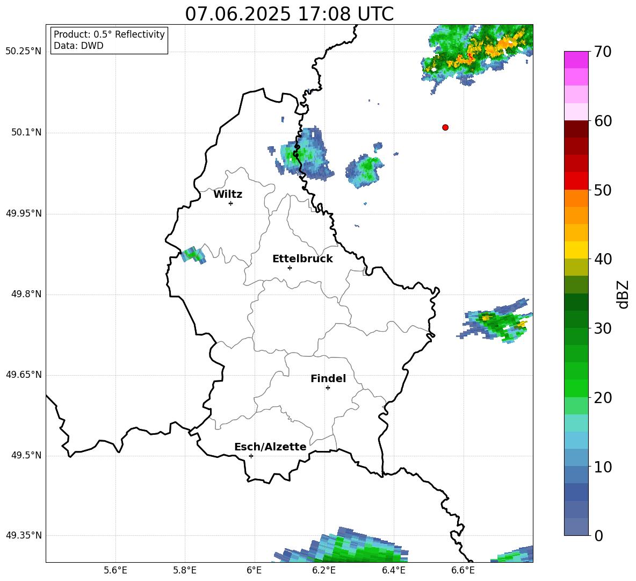Viewport: 636px width, 581px height.
Task: Click the 6.2°E longitude label
Action: point(324,570)
